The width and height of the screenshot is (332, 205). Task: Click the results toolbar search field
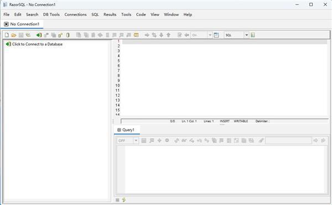point(288,141)
